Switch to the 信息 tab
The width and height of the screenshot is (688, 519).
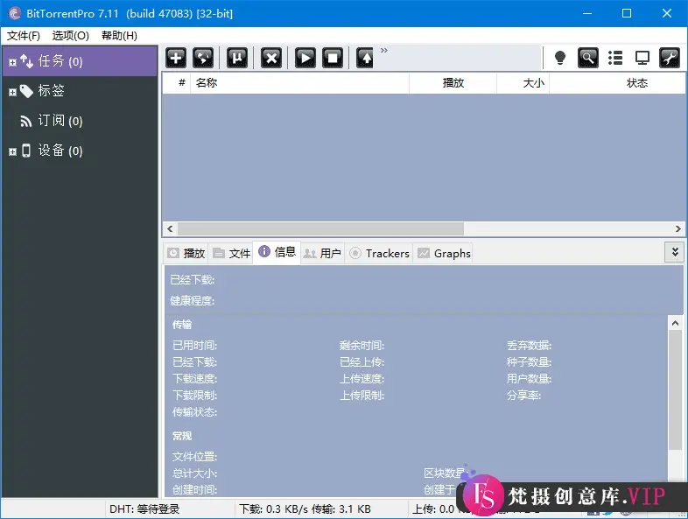277,252
